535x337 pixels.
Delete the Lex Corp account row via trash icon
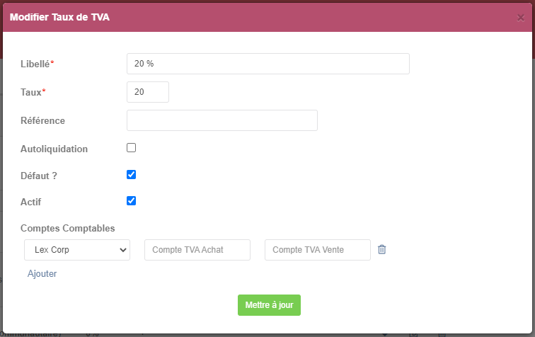click(382, 250)
